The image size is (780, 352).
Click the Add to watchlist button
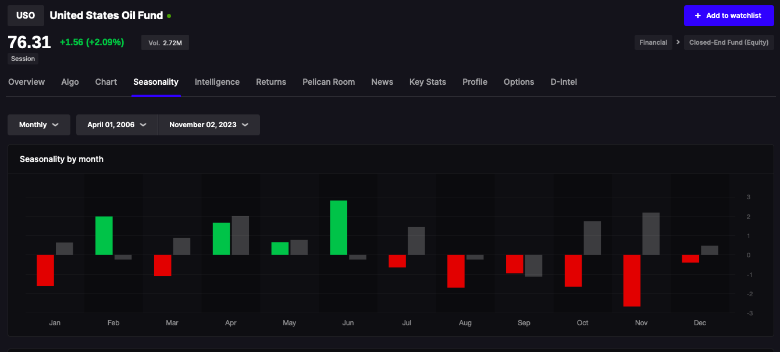coord(729,16)
